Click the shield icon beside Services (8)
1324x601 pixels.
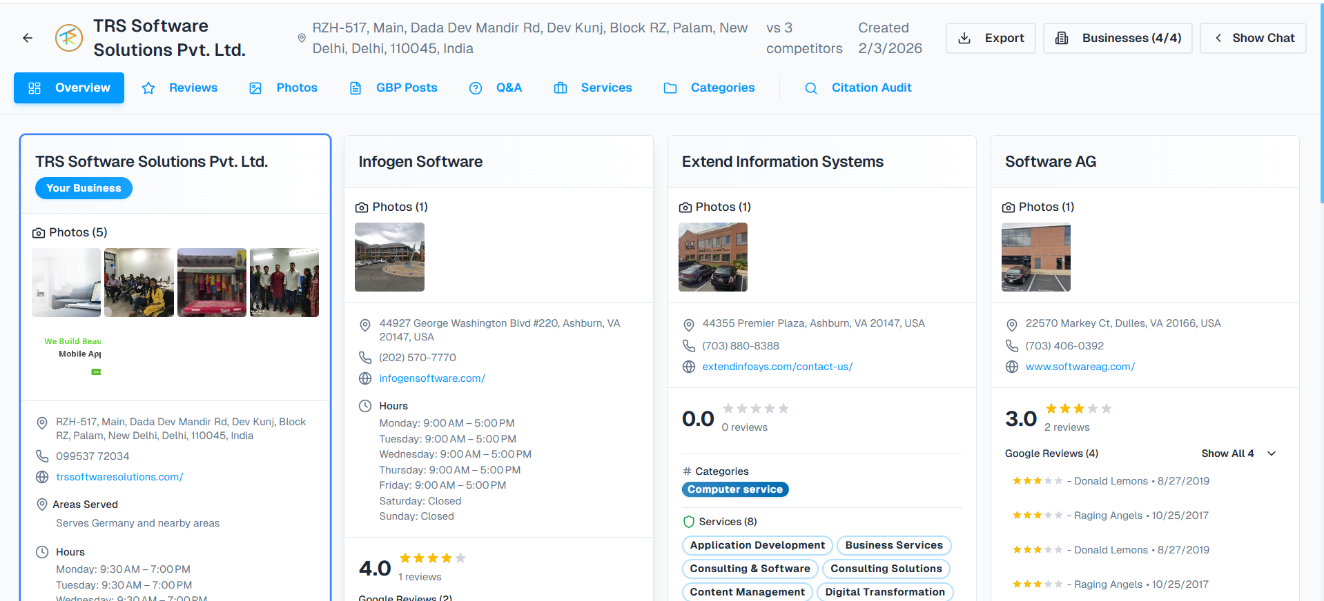pyautogui.click(x=688, y=522)
